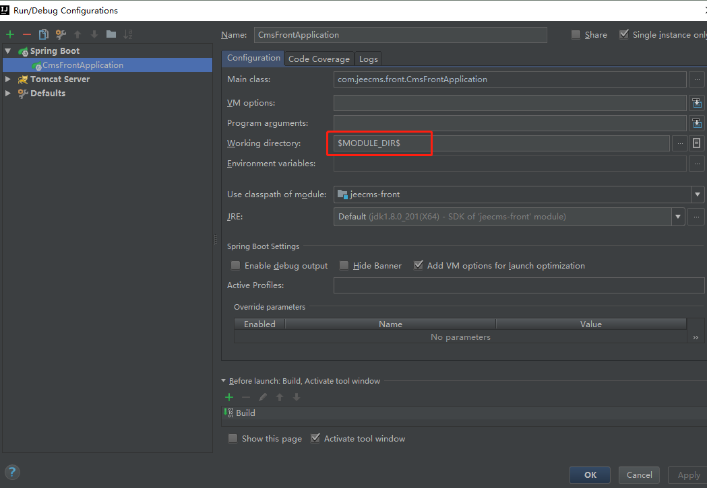Expand the VM options field editor icon
The width and height of the screenshot is (707, 488).
pos(697,103)
